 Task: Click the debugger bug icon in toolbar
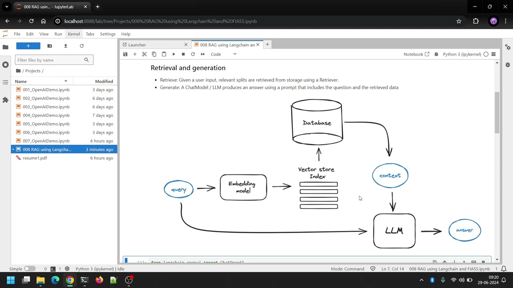click(436, 54)
